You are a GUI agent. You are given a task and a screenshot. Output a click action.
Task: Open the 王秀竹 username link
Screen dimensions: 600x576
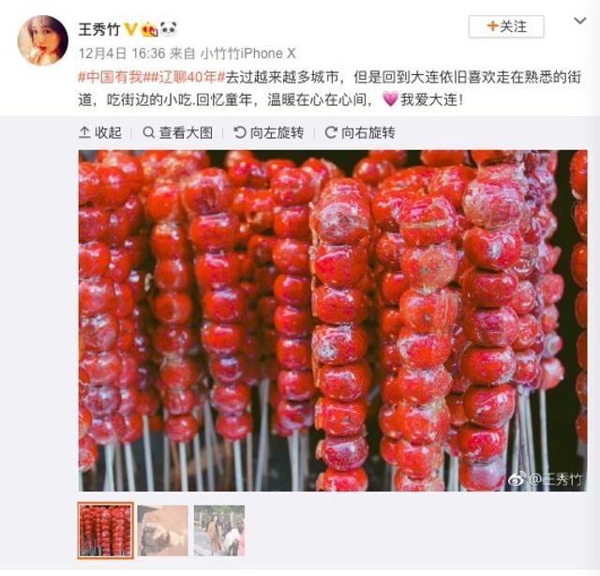pos(99,29)
